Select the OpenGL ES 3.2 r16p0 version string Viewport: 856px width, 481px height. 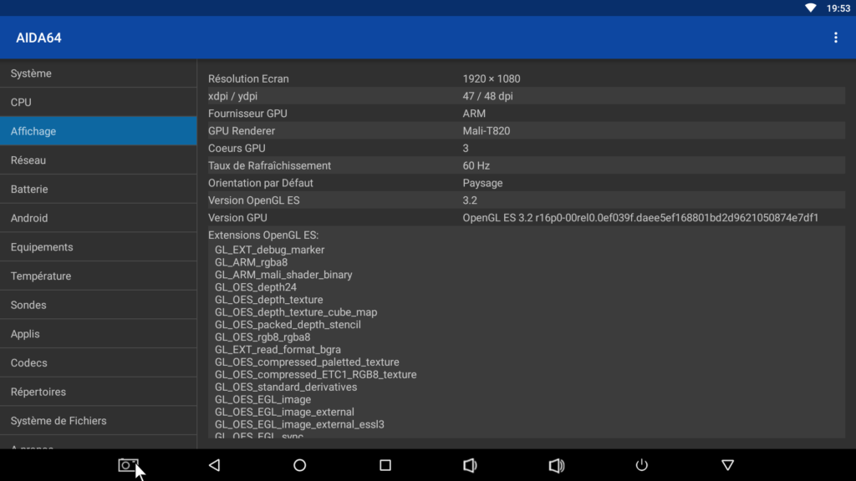(640, 218)
